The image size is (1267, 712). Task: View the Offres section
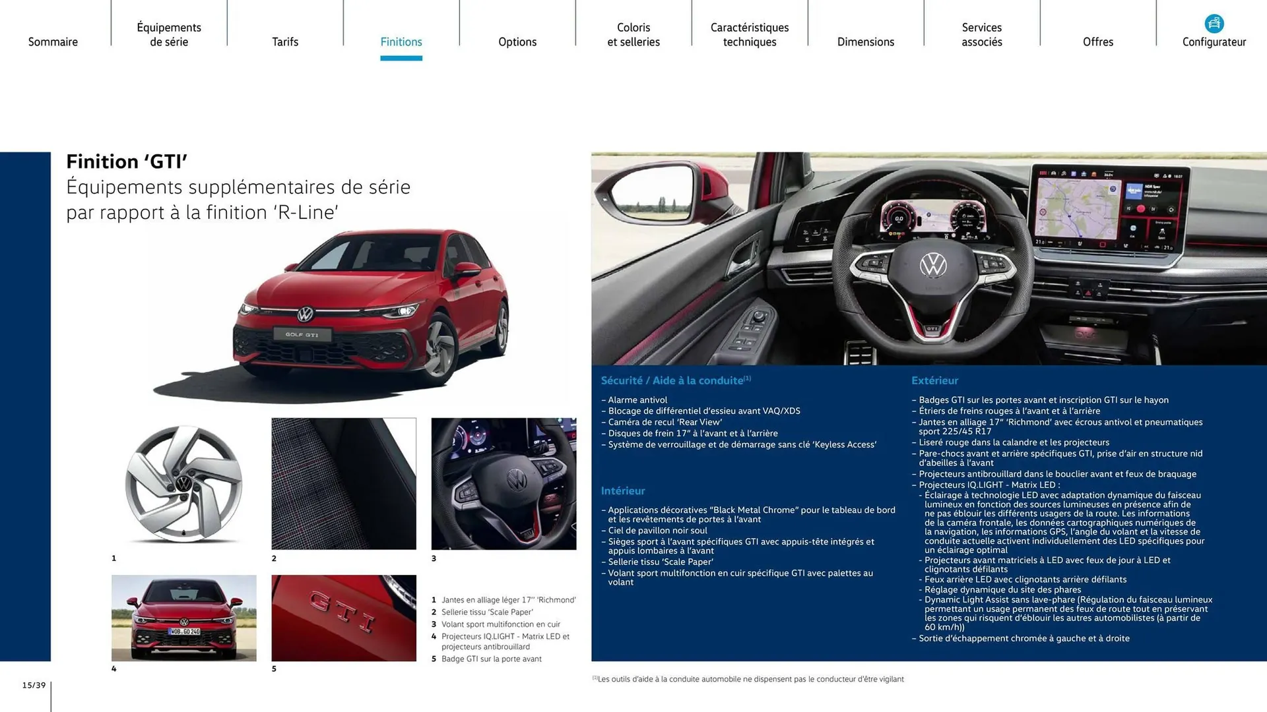click(x=1098, y=42)
